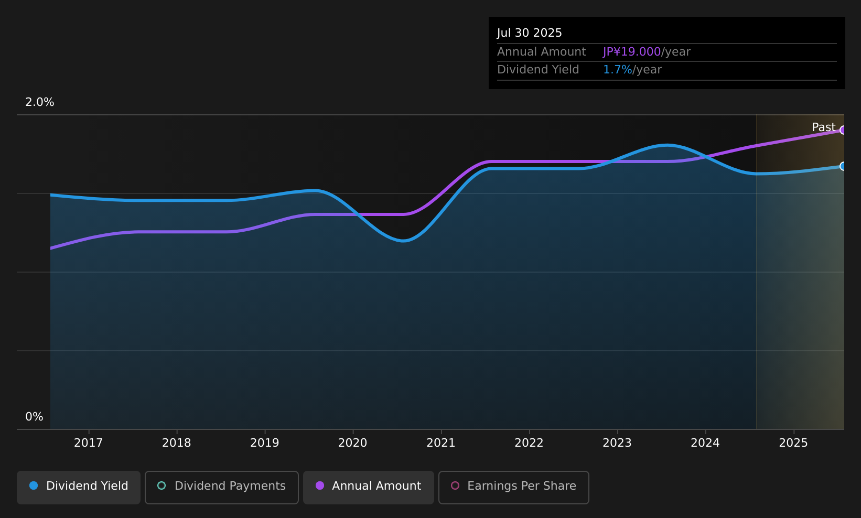This screenshot has height=518, width=861.
Task: Click the 1.7%/year tooltip value
Action: click(632, 70)
